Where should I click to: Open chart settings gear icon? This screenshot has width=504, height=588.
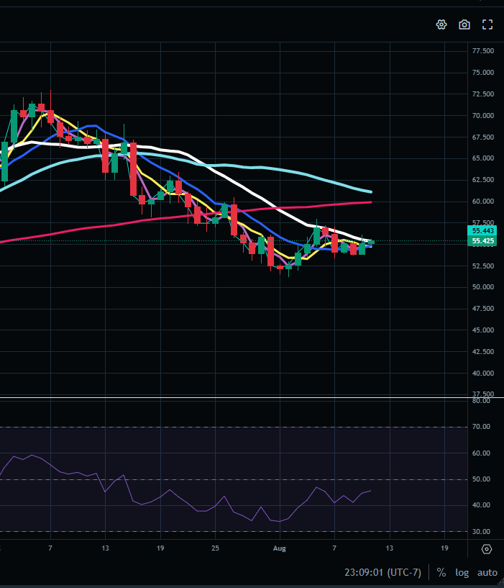(x=441, y=24)
